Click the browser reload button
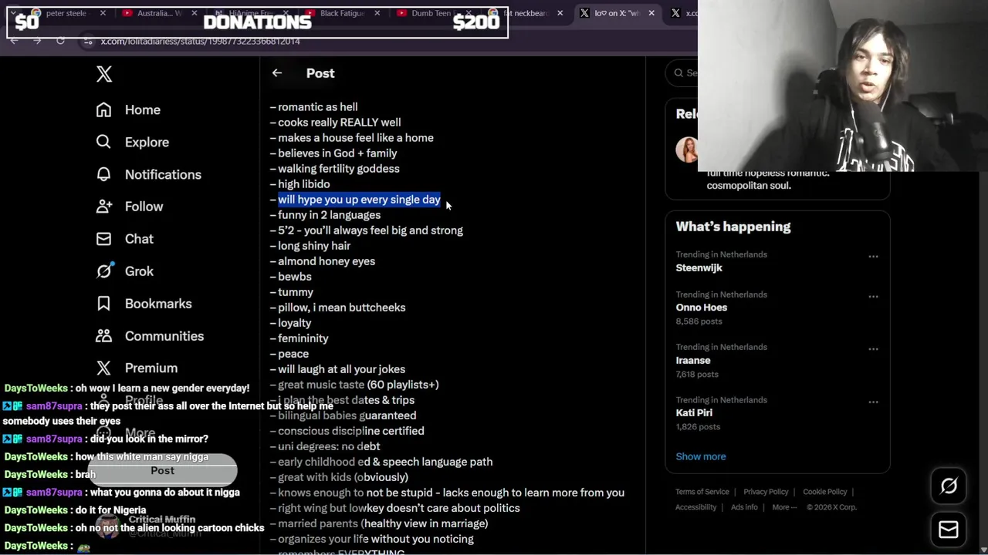The image size is (988, 555). [60, 41]
